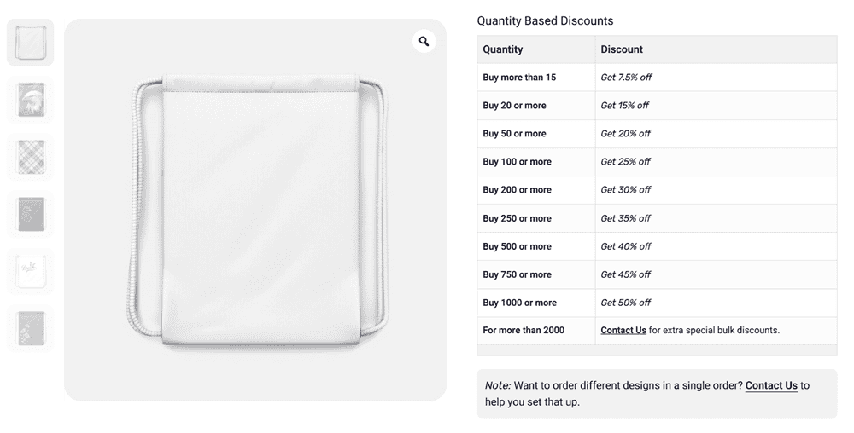Select the "Buy more than 15" row label
854x433 pixels.
519,78
